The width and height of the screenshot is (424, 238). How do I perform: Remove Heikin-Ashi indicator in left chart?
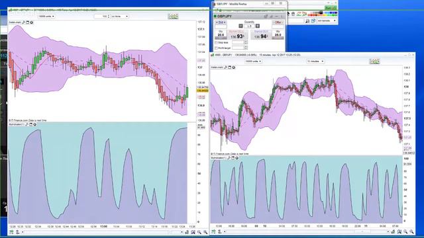[32, 22]
